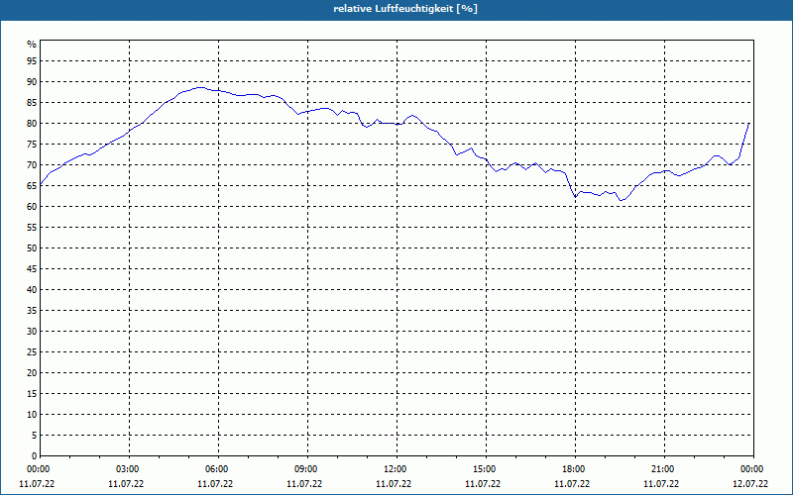Viewport: 793px width, 495px height.
Task: Click the '15:00' time axis label
Action: (x=483, y=469)
